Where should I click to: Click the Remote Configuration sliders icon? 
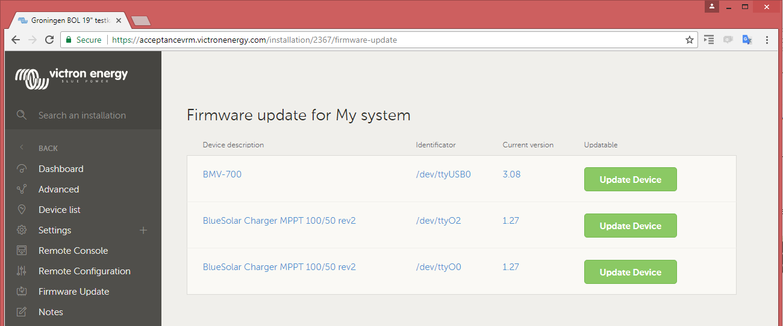[x=22, y=271]
